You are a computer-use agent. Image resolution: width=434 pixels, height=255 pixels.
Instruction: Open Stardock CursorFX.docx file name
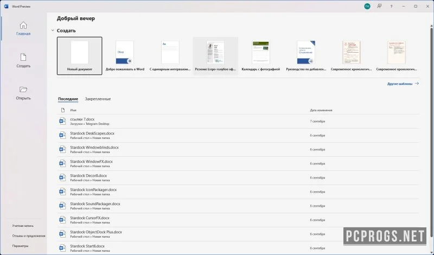click(90, 218)
